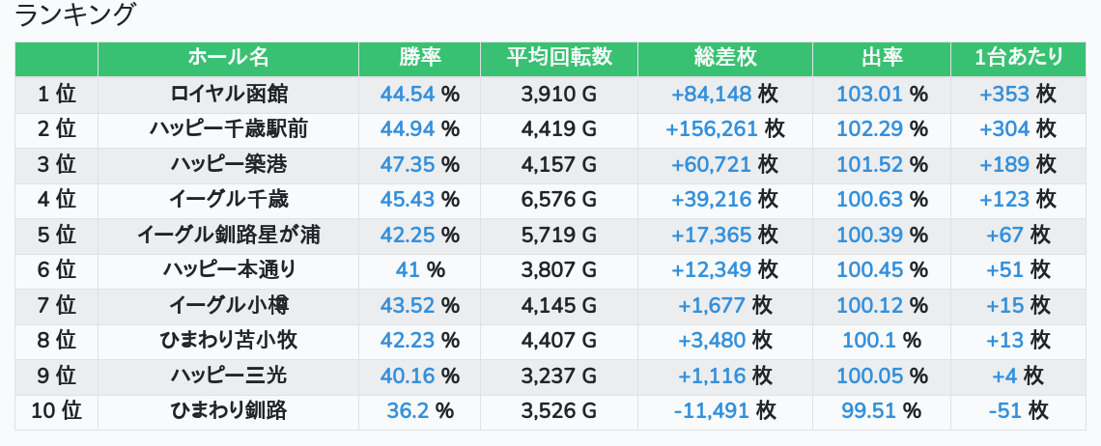The image size is (1101, 446).
Task: Click the -11,491 total difference value
Action: click(712, 411)
